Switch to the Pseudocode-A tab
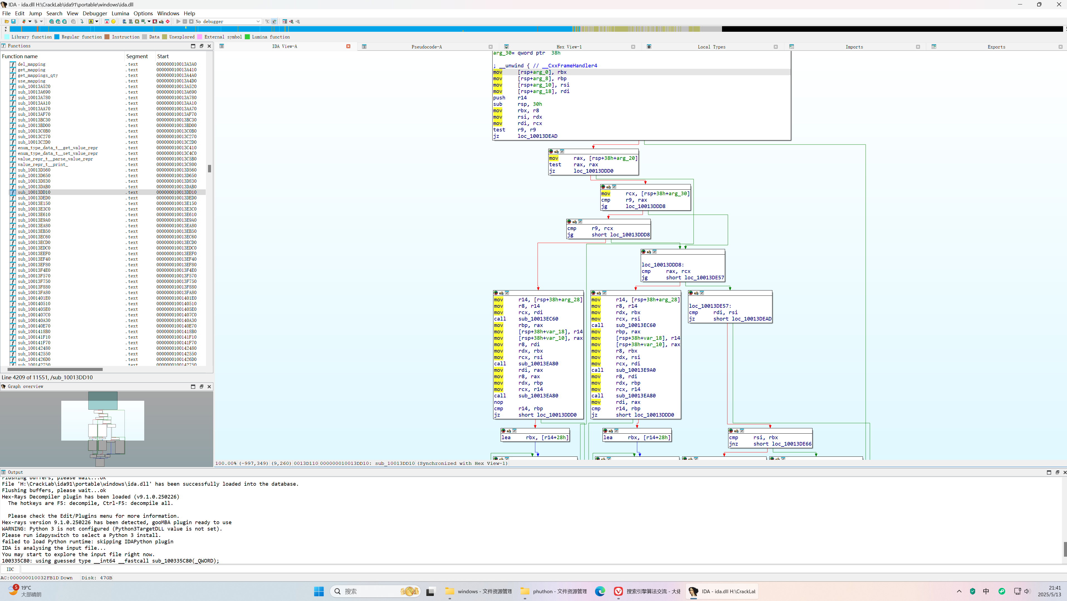1067x601 pixels. click(426, 47)
